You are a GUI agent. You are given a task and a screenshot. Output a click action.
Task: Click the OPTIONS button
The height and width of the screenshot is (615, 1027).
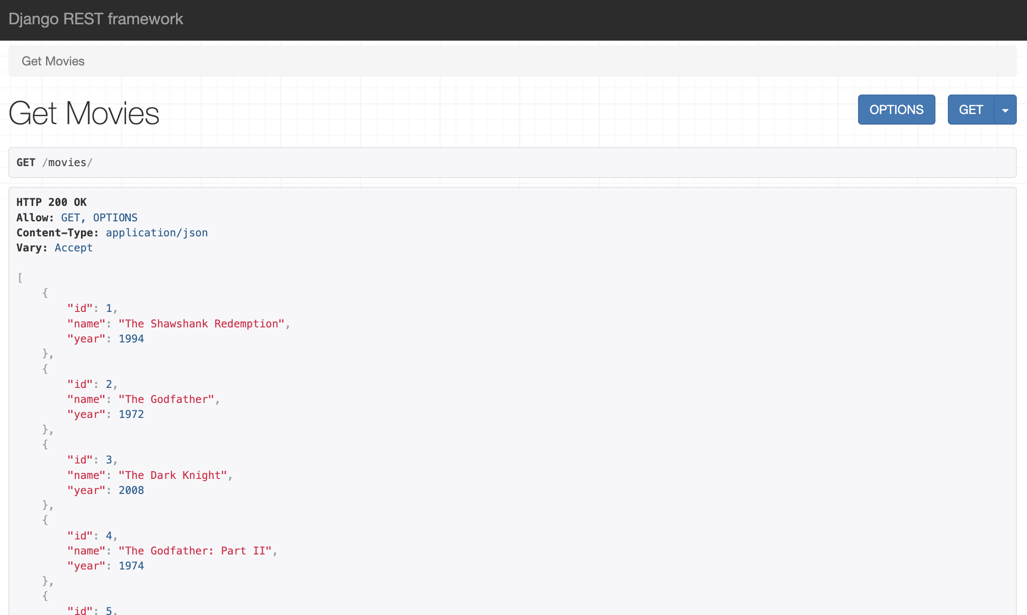(896, 109)
